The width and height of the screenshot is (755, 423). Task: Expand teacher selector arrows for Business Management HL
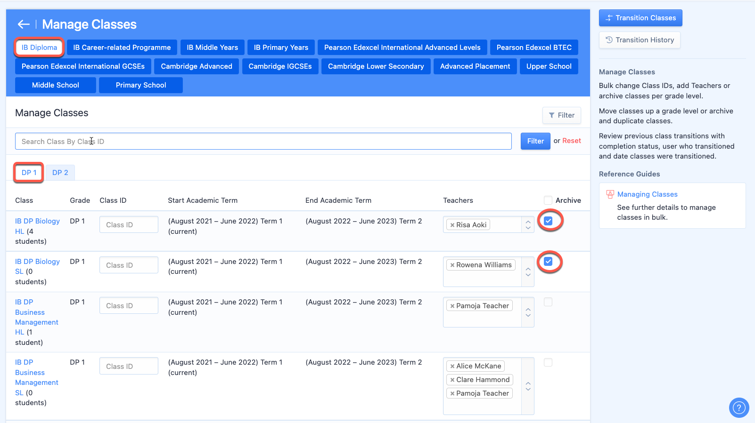528,312
